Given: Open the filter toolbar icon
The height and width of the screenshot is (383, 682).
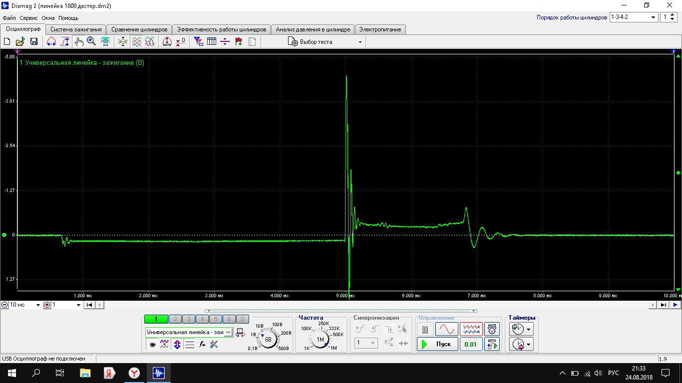Looking at the screenshot, I should 198,42.
